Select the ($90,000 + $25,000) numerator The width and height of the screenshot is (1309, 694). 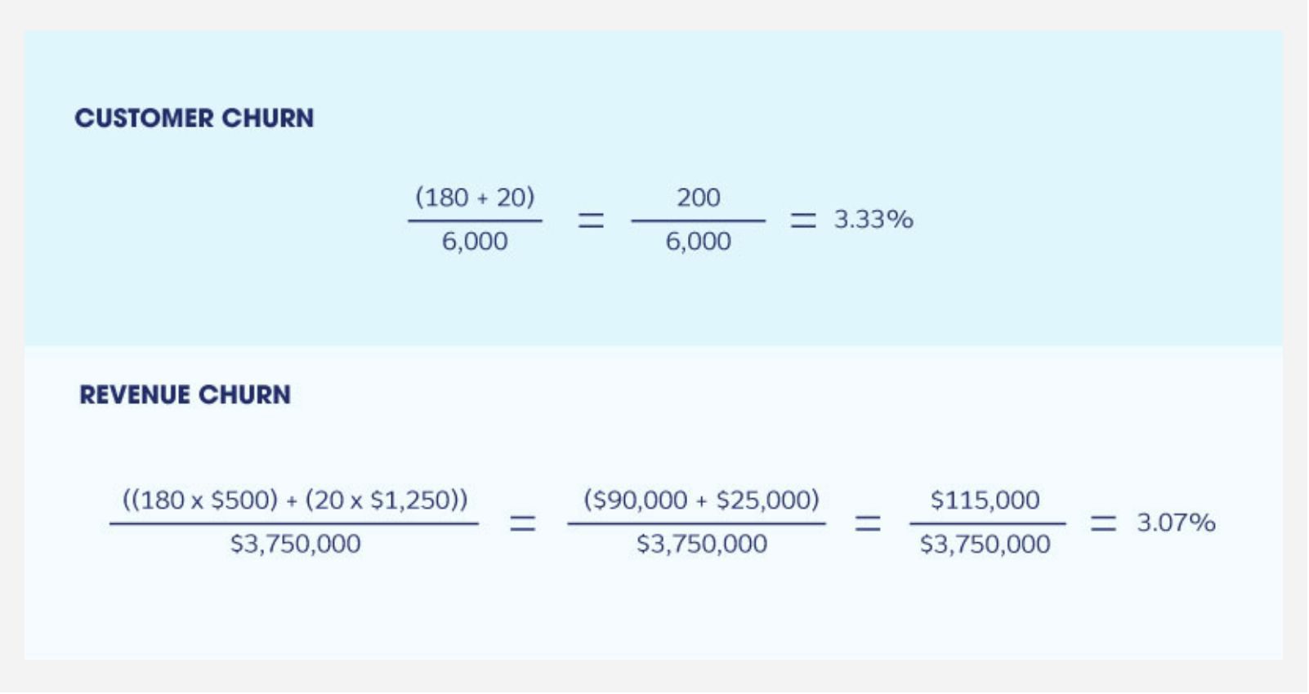pos(701,500)
